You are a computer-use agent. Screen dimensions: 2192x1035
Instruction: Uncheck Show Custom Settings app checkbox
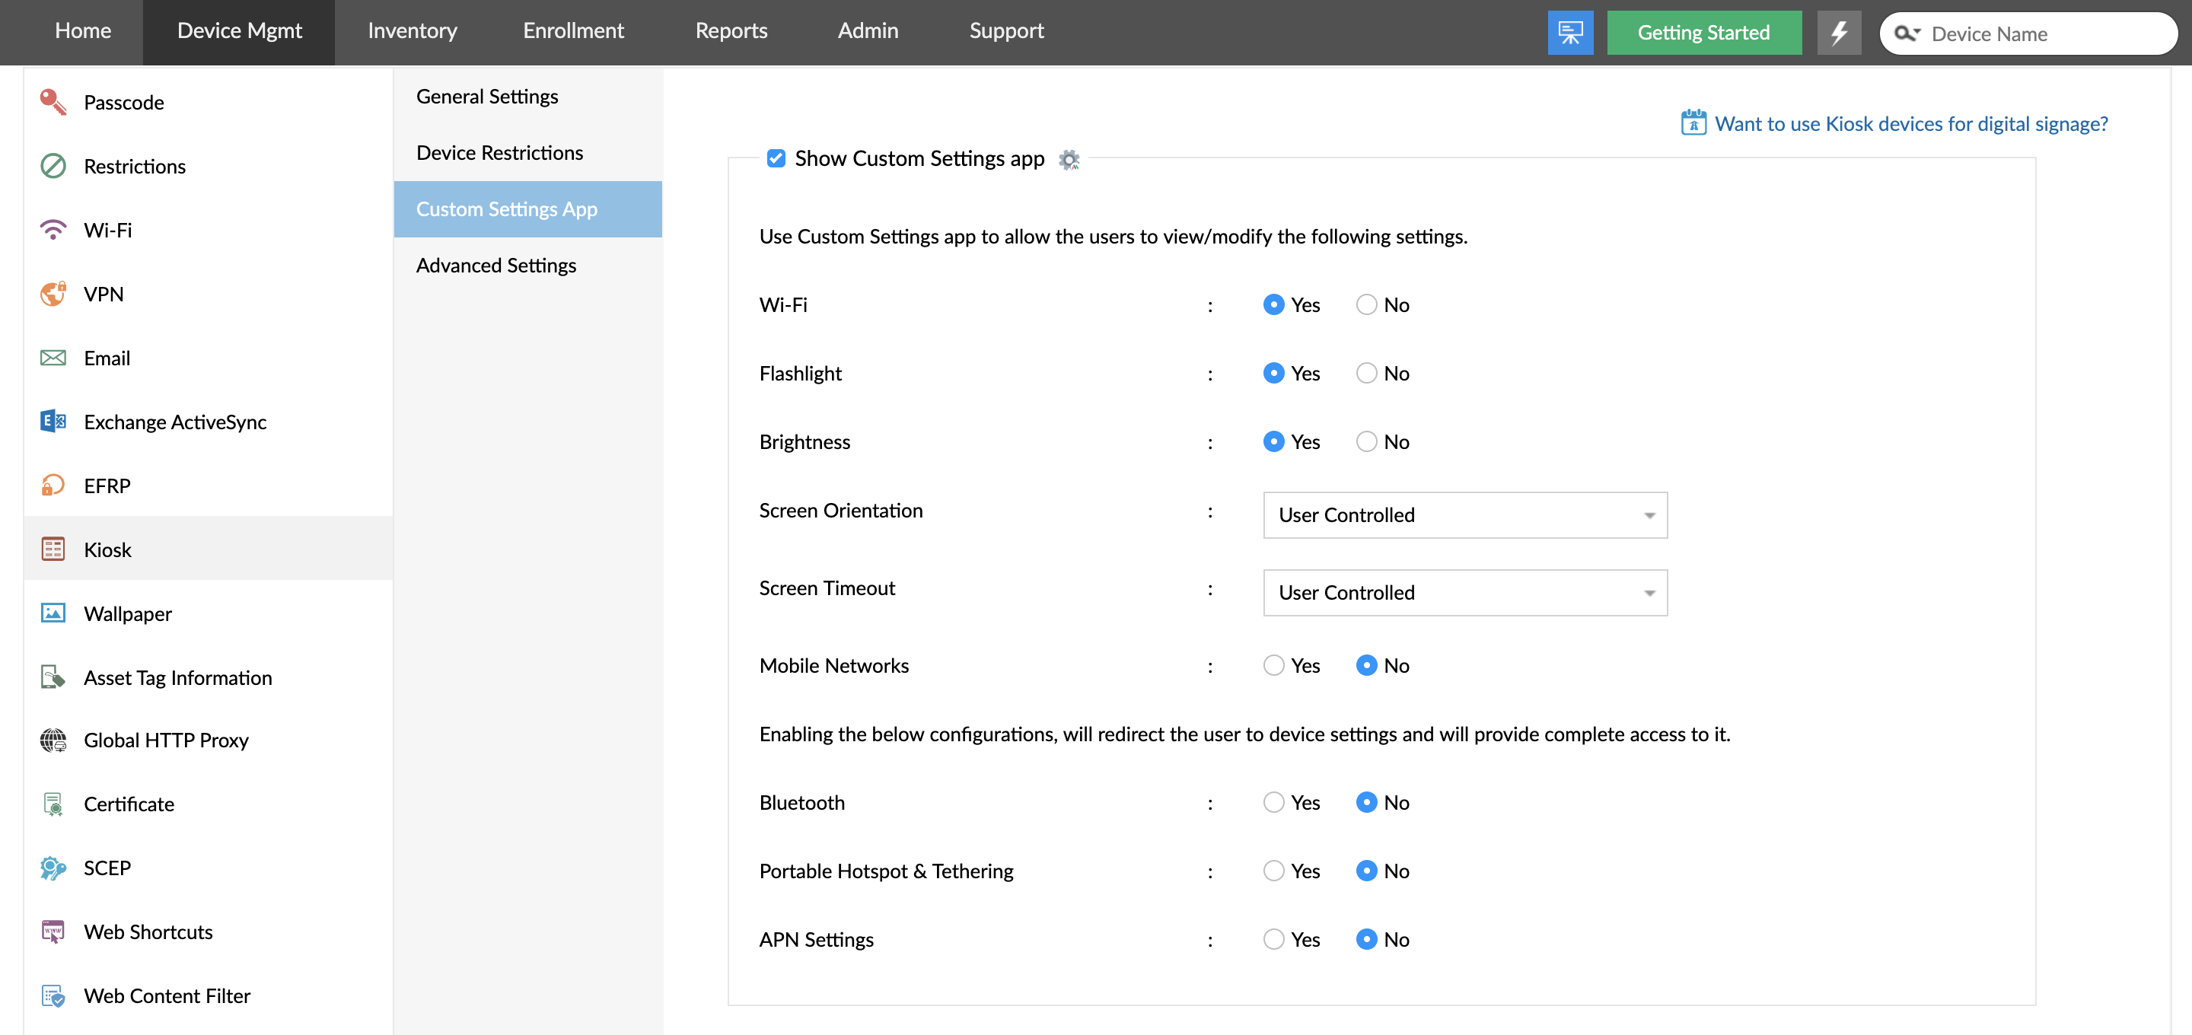(776, 158)
